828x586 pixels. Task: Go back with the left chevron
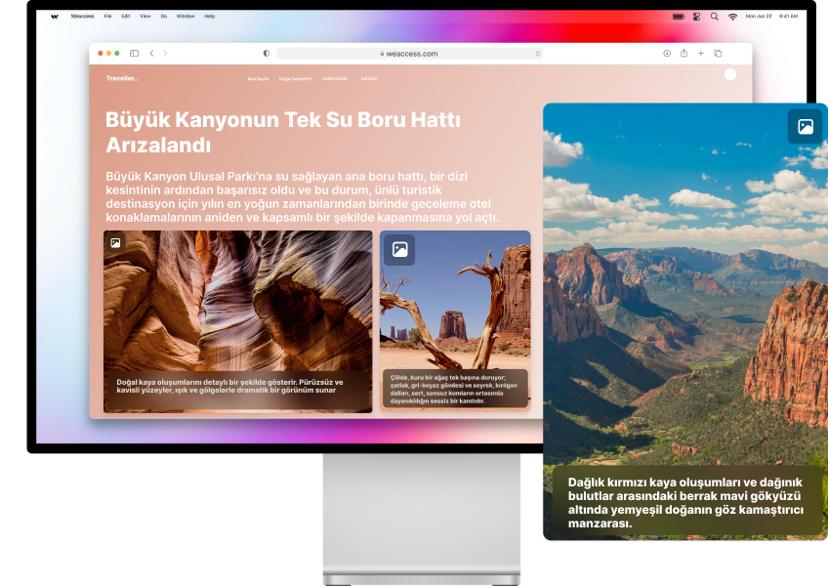[151, 54]
